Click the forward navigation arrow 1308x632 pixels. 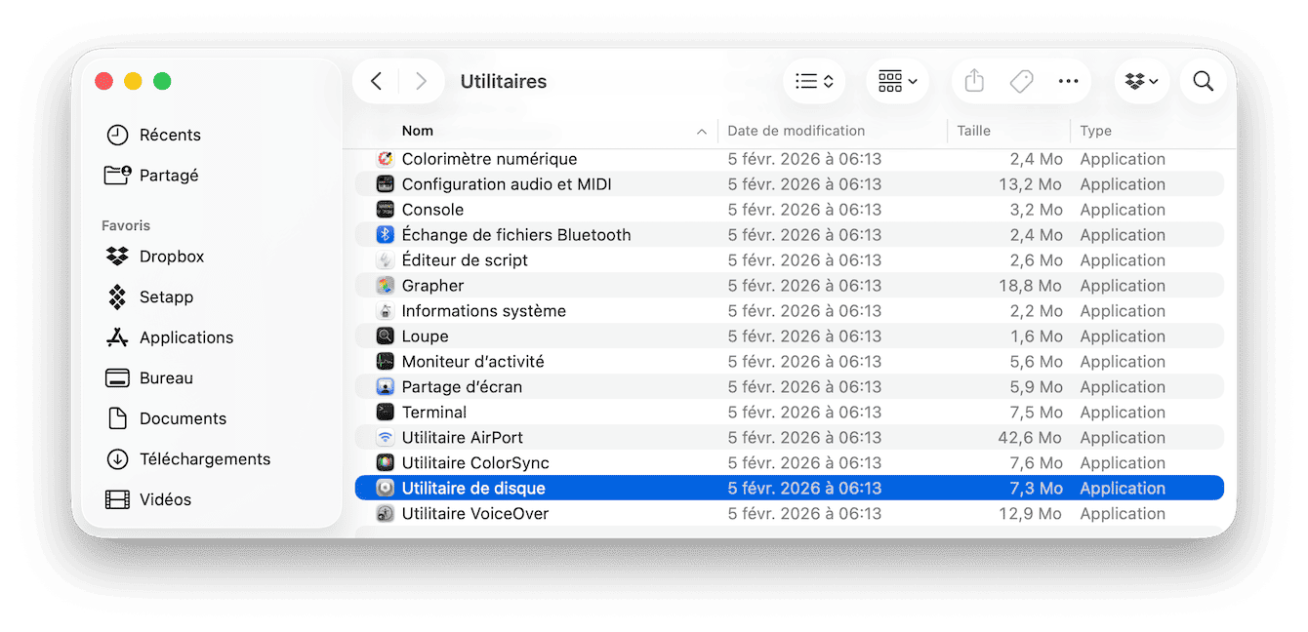[422, 81]
